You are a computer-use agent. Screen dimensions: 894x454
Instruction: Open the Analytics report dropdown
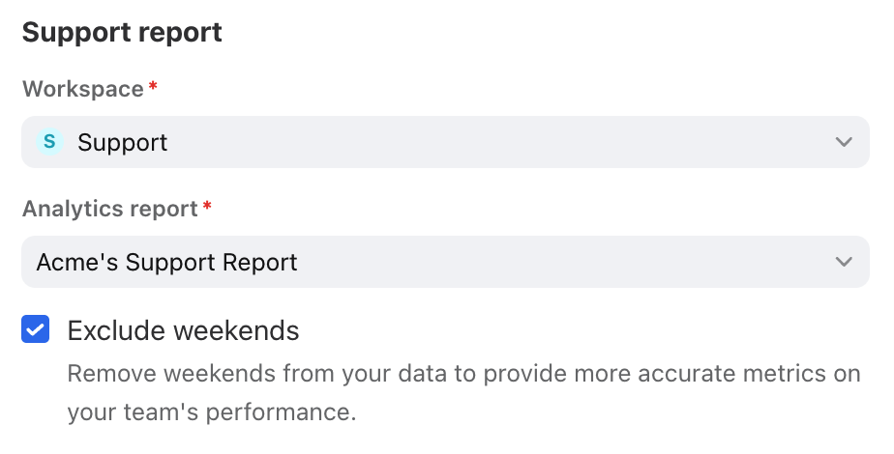click(x=445, y=262)
